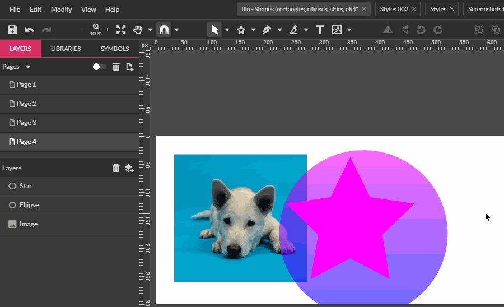Toggle the magnet snapping button

(x=164, y=30)
